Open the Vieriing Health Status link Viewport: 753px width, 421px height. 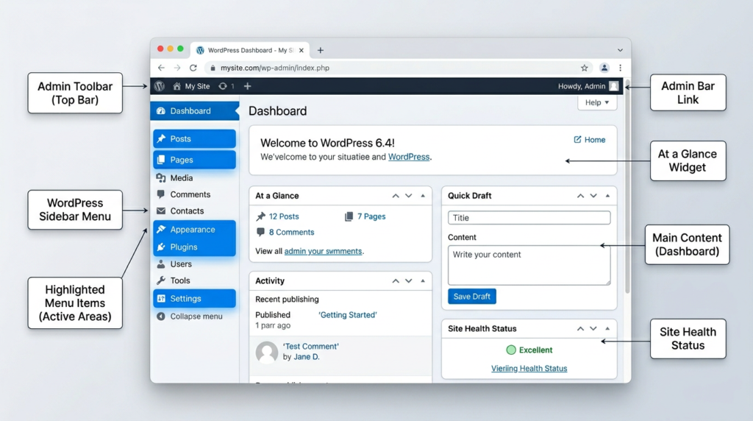[529, 368]
